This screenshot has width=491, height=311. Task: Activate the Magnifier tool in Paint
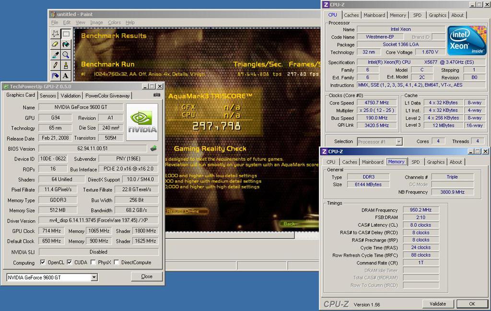[x=66, y=55]
